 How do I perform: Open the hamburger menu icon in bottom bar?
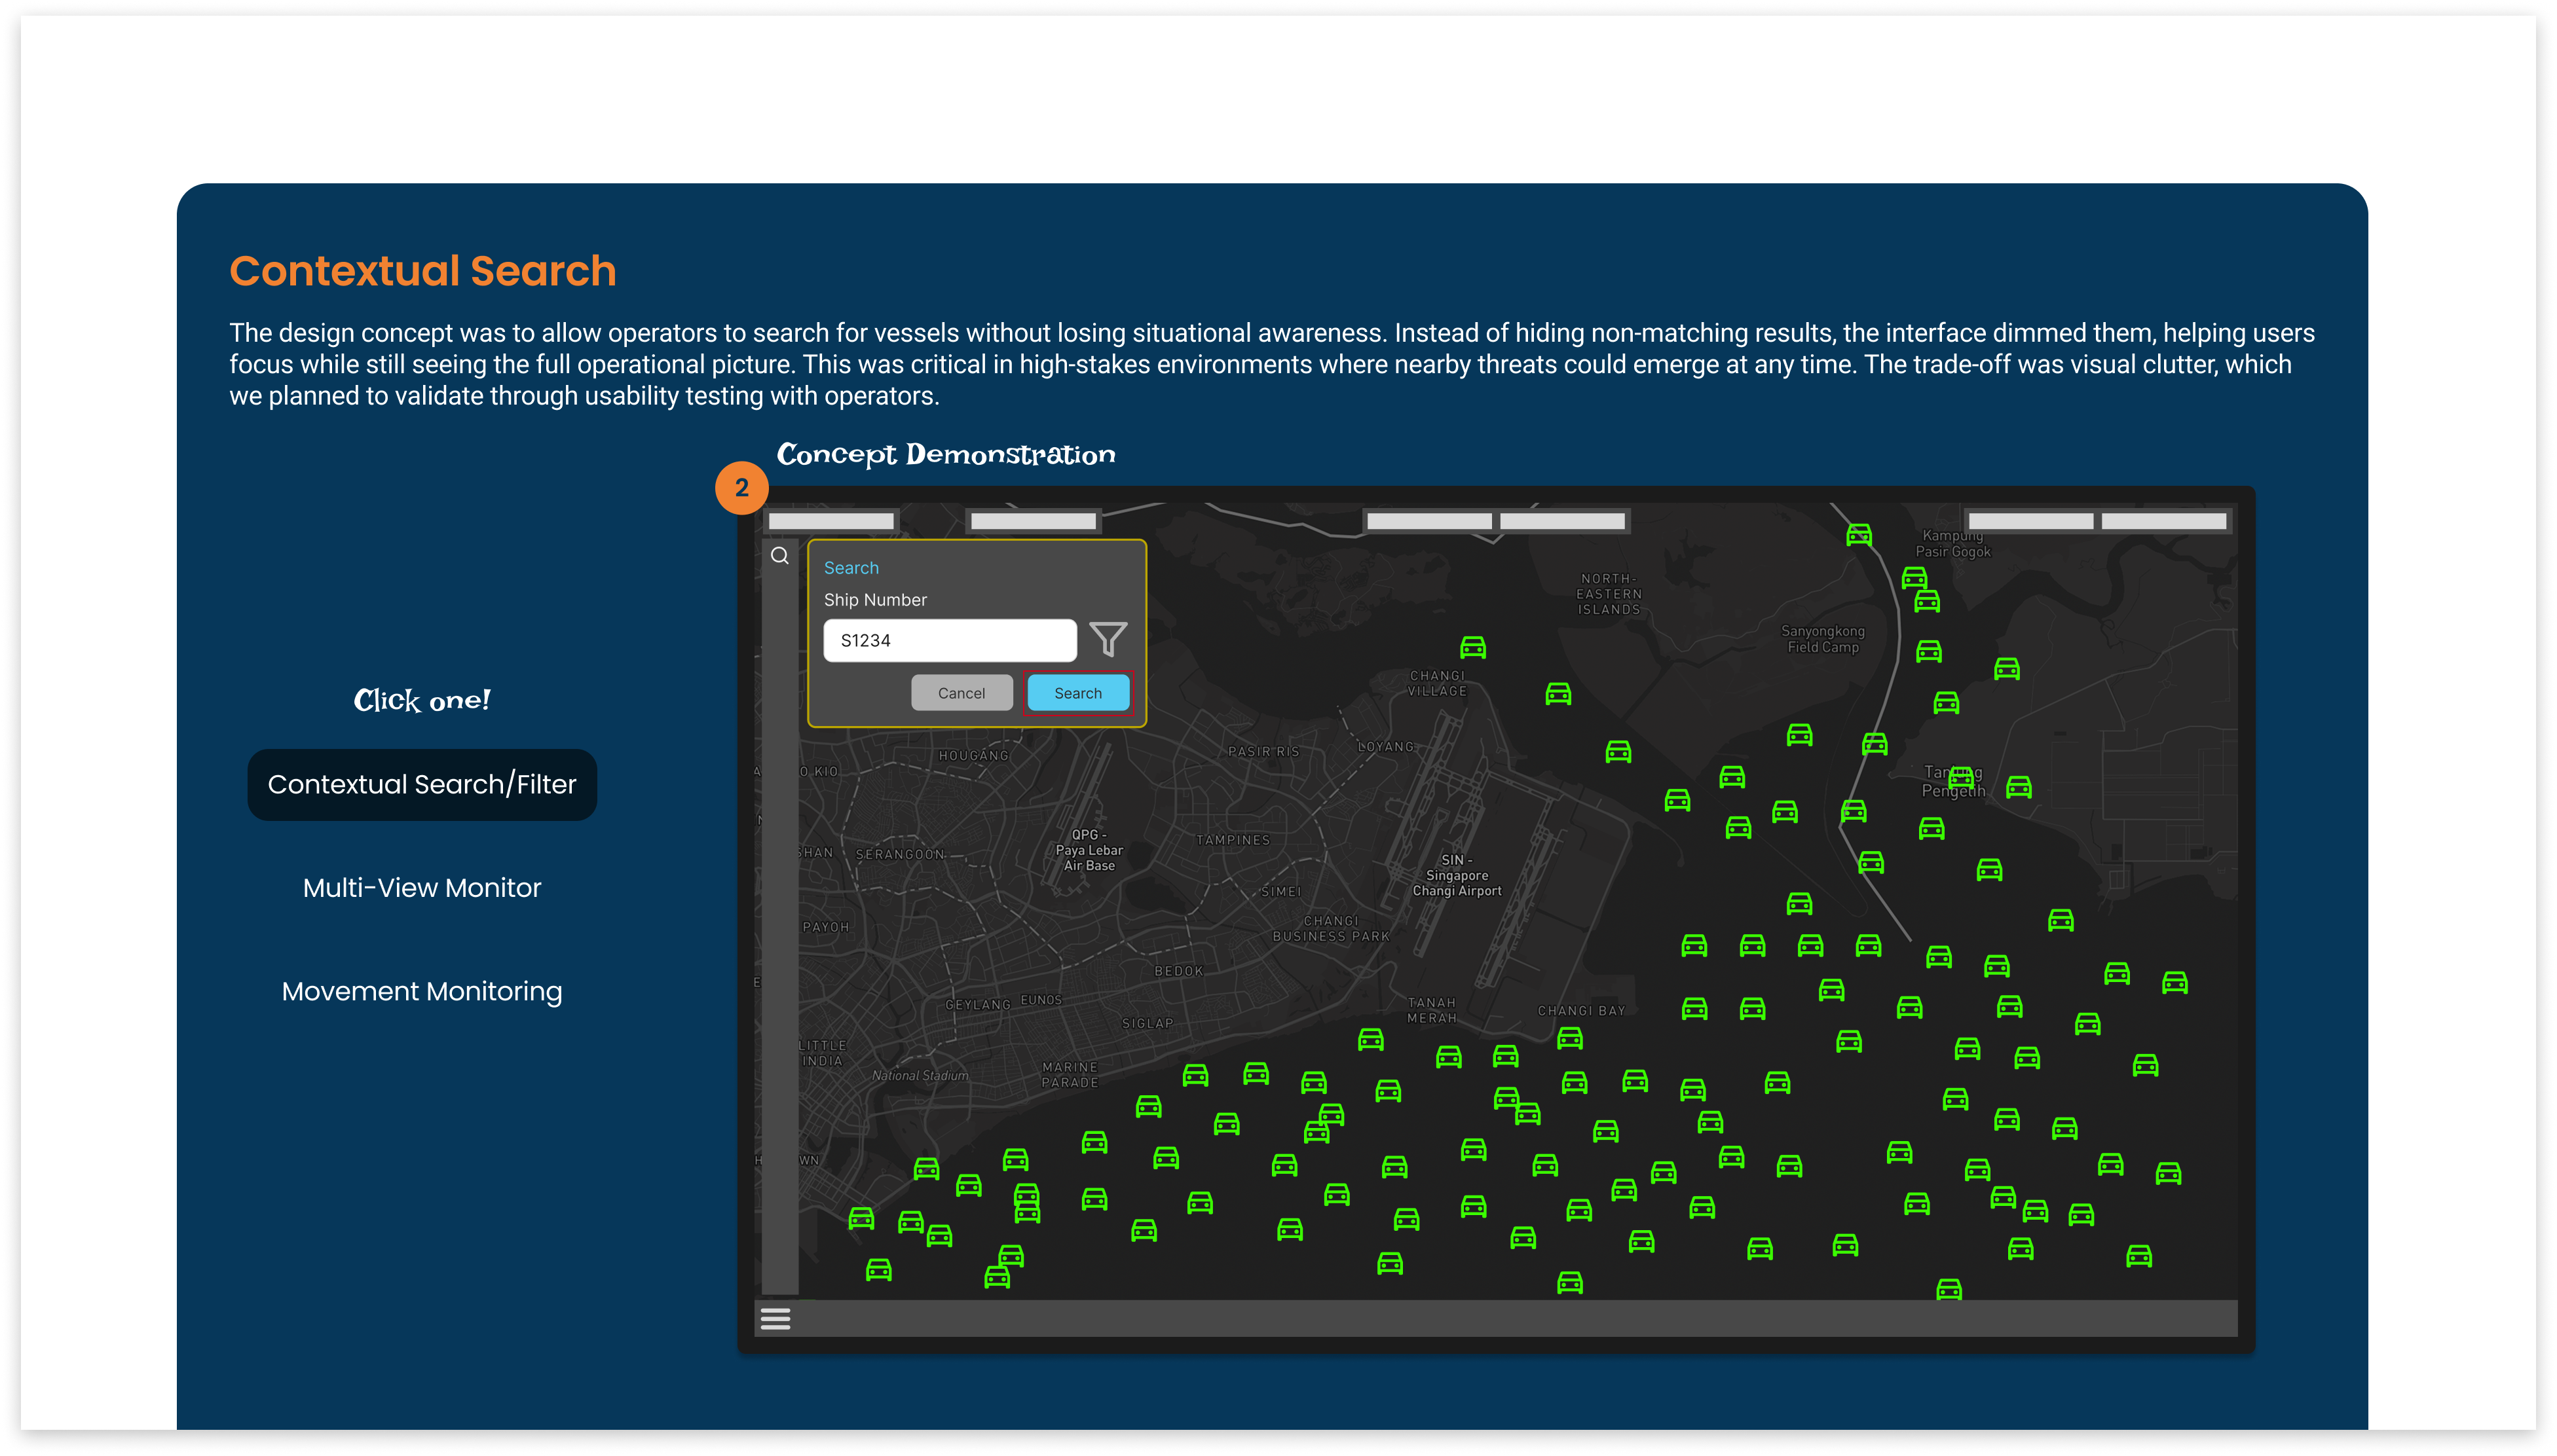click(x=775, y=1319)
